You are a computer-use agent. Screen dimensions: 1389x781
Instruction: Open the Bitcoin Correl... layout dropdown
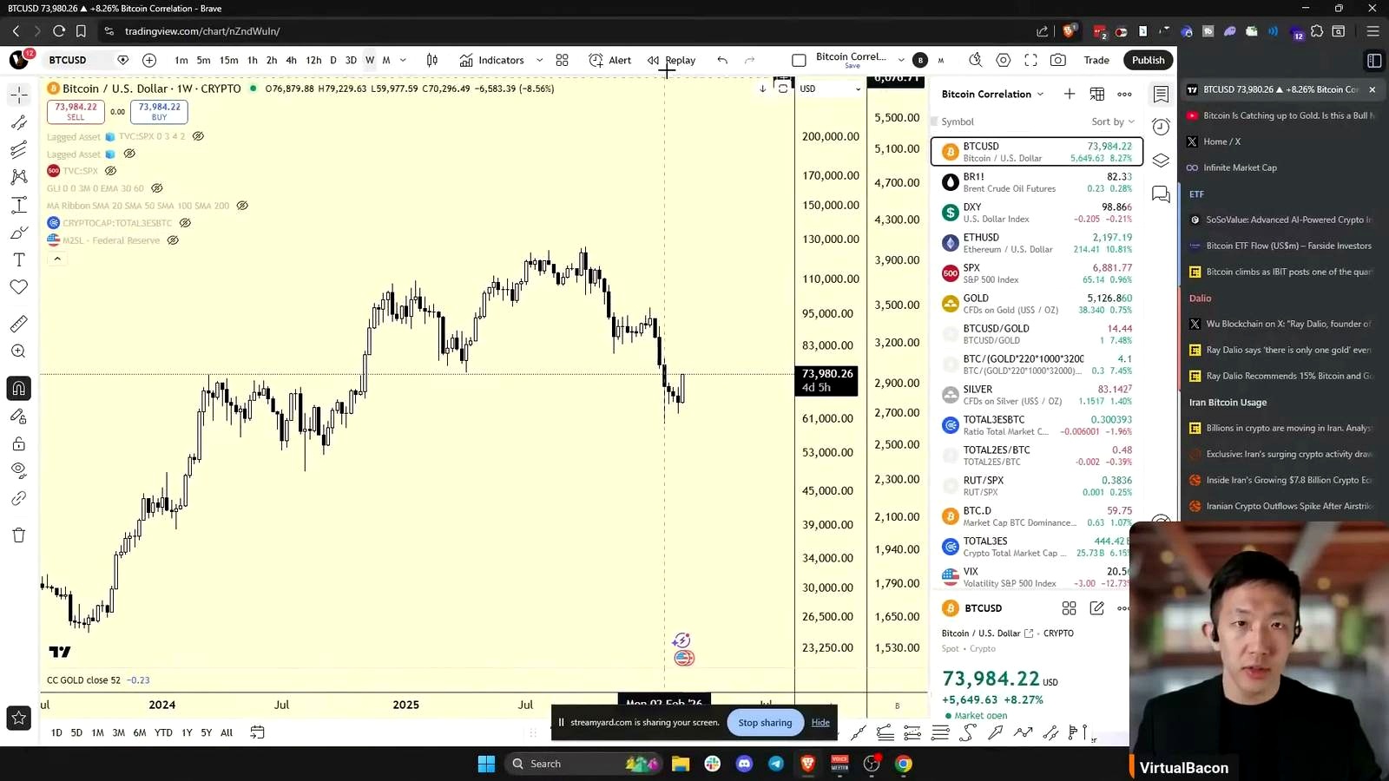(901, 60)
